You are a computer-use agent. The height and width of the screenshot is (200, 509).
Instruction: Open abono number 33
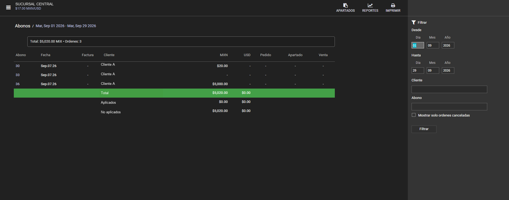click(18, 75)
